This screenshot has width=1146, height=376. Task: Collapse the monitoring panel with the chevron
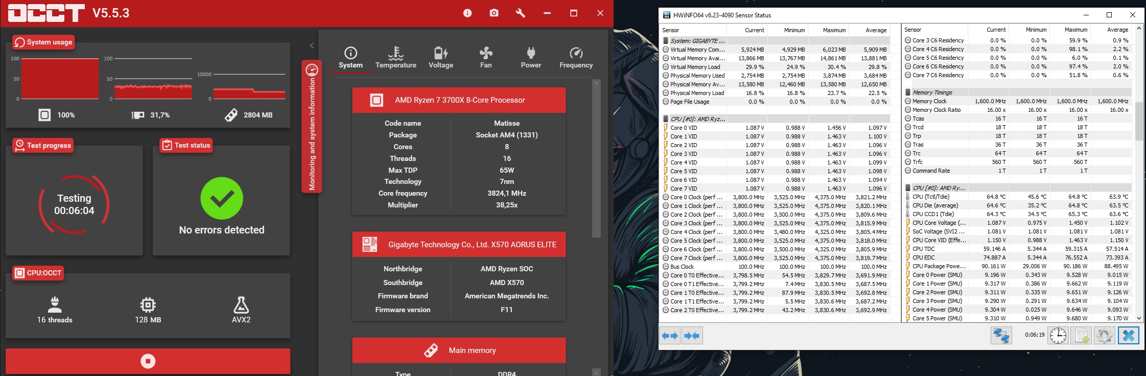pos(312,45)
